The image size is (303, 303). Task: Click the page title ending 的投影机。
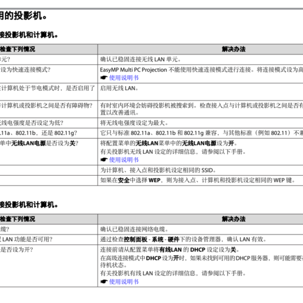click(23, 16)
